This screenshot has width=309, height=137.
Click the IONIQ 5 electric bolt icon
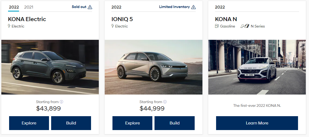pyautogui.click(x=113, y=26)
